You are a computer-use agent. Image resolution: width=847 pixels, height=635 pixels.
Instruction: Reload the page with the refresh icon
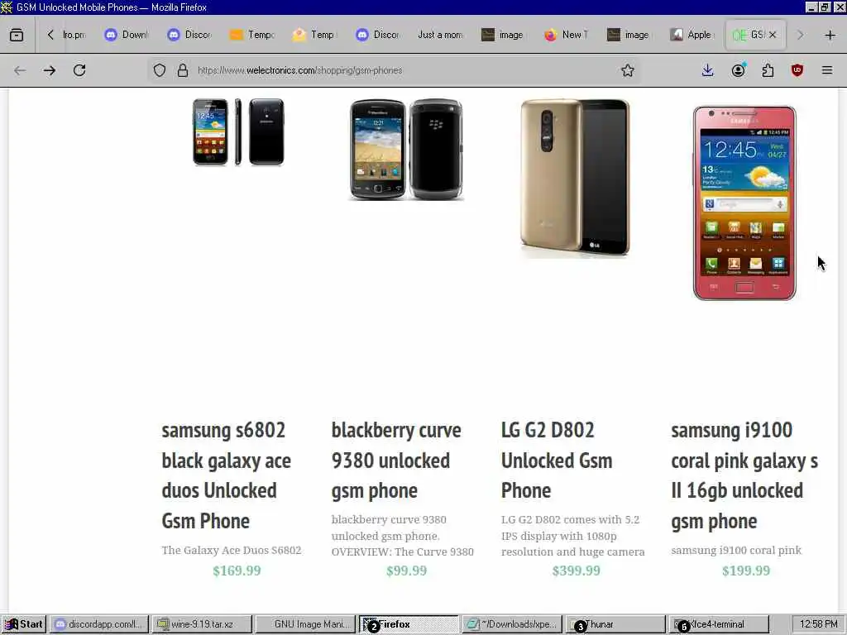tap(79, 70)
